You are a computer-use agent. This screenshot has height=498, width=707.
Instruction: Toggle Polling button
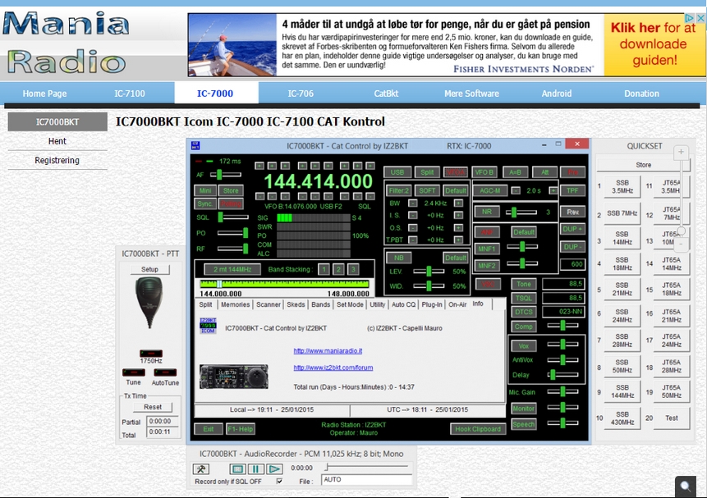[x=231, y=203]
